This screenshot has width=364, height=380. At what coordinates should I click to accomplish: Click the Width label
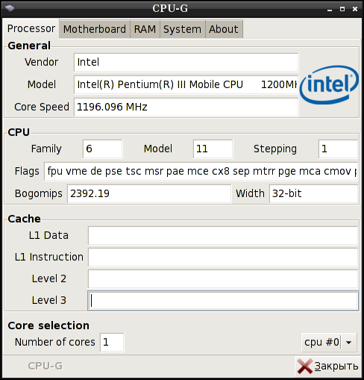click(250, 193)
